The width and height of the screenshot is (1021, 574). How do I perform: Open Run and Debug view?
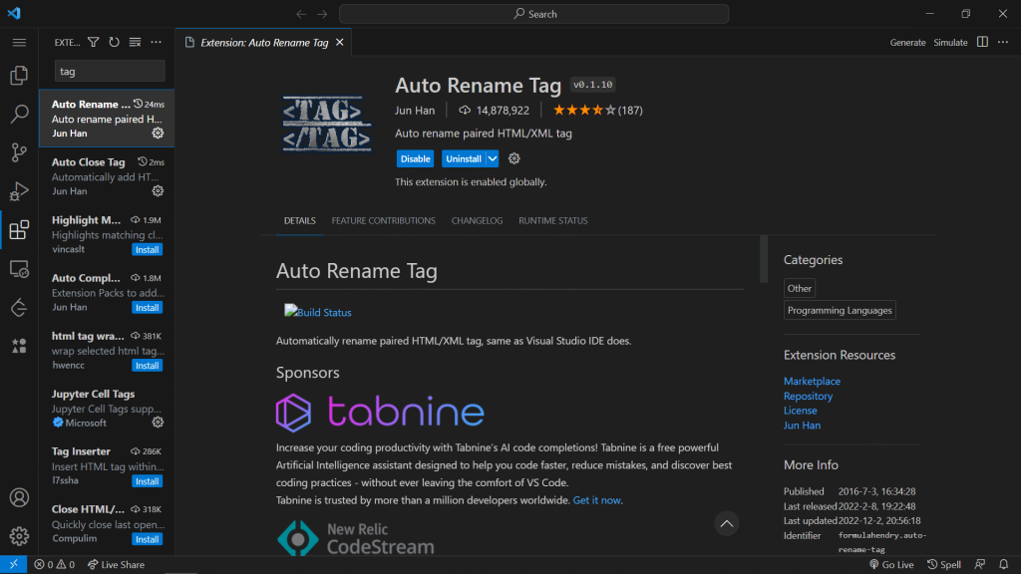pyautogui.click(x=19, y=191)
